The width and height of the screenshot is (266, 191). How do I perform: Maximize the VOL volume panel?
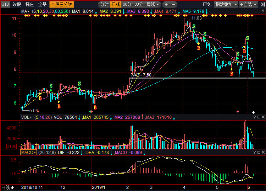point(259,117)
